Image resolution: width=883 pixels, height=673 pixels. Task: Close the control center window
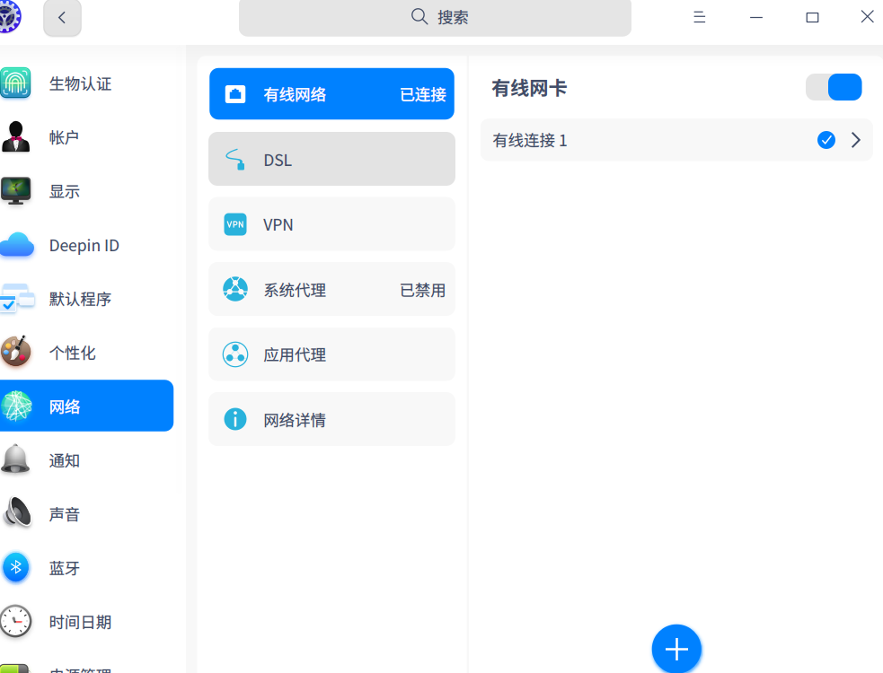point(867,17)
